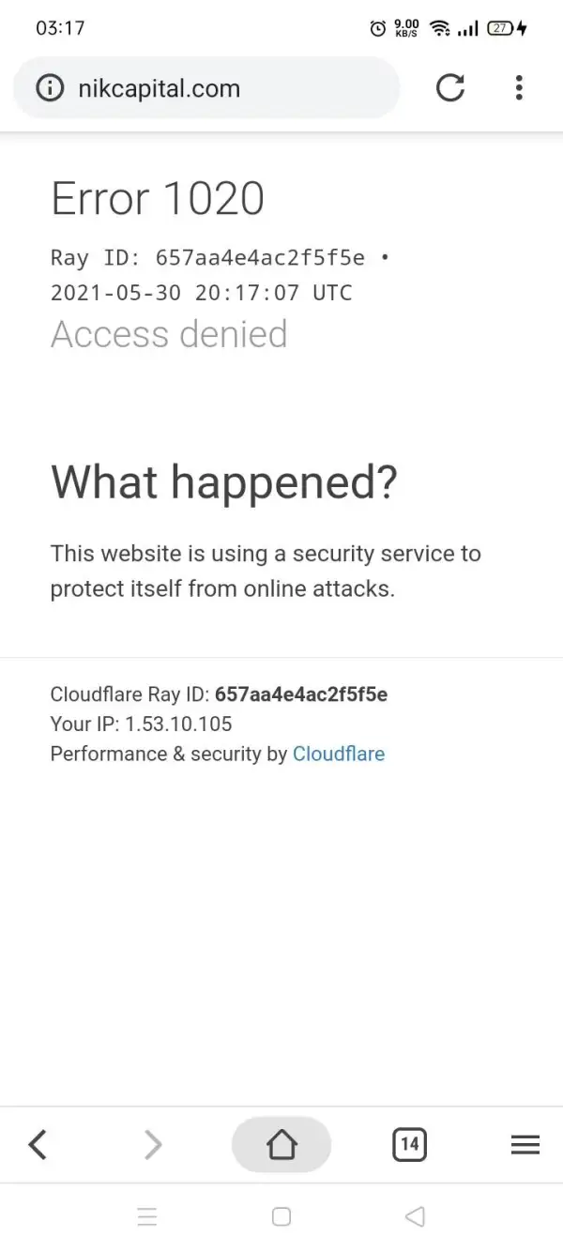563x1251 pixels.
Task: Tap the alarm icon in status bar
Action: pyautogui.click(x=377, y=28)
